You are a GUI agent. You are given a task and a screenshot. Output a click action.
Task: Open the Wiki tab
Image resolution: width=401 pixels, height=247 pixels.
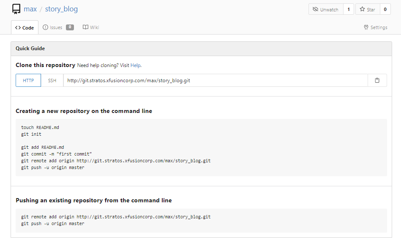pos(91,27)
